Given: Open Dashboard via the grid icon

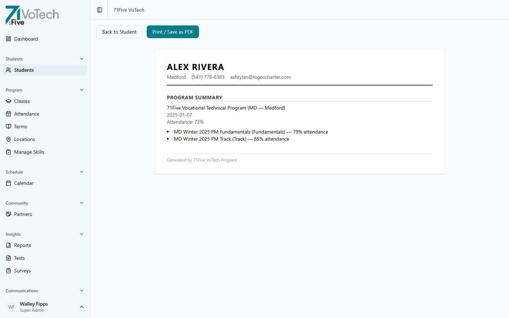Looking at the screenshot, I should (8, 39).
